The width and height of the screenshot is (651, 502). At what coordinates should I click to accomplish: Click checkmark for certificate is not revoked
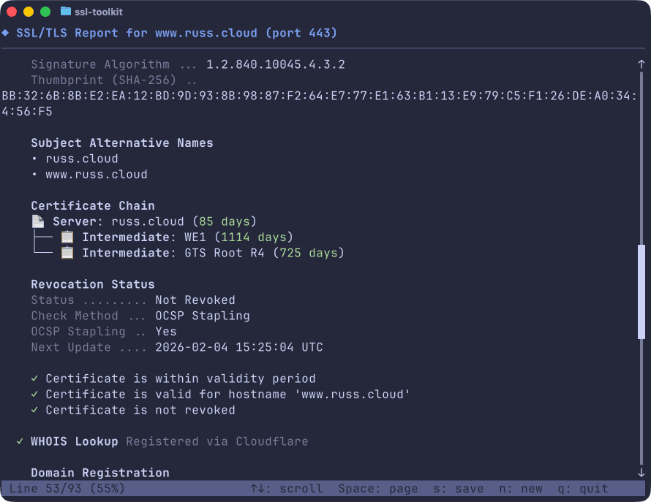point(34,410)
